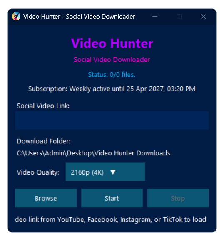Click the 'Social Video Downloader' subtitle
The height and width of the screenshot is (241, 224).
112,60
